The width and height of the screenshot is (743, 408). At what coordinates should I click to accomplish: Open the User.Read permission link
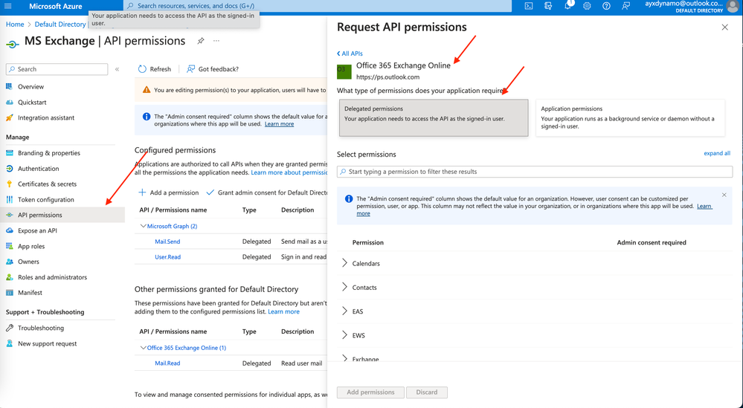[x=168, y=257]
